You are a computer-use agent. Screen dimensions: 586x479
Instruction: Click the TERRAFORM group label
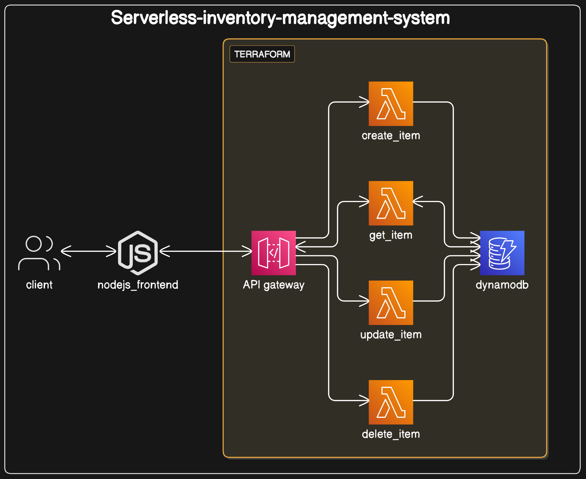click(x=262, y=54)
